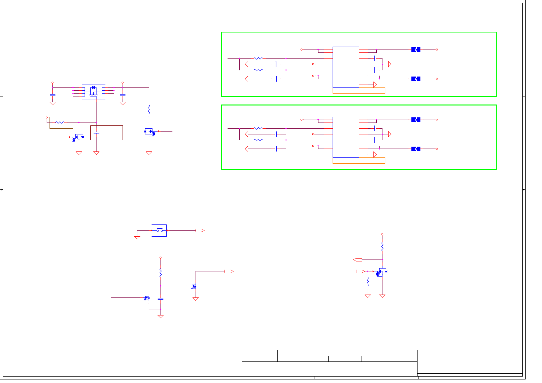
Task: Click the second series resistor in the lower green block
Action: point(259,140)
